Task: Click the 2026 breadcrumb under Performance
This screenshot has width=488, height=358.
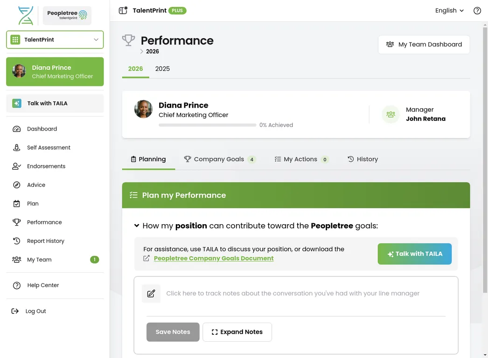Action: pyautogui.click(x=153, y=51)
